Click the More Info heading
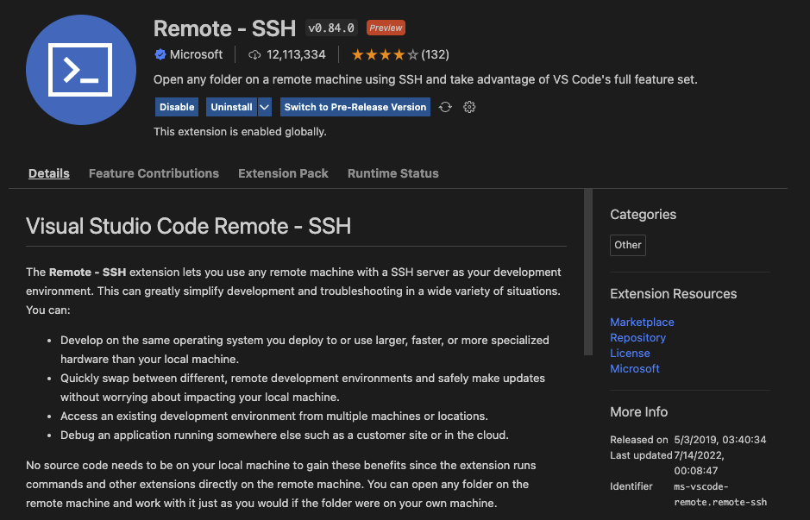 (x=639, y=412)
